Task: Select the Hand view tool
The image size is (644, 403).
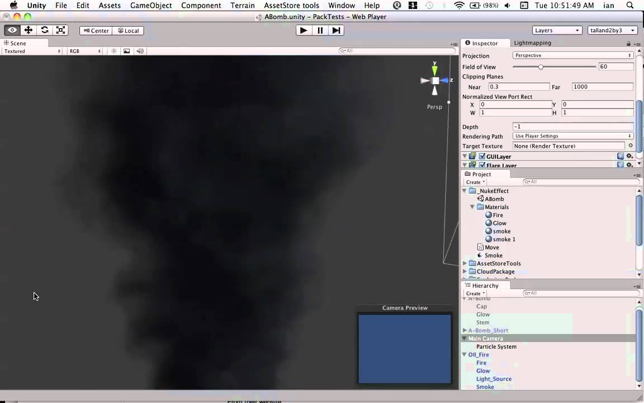Action: (12, 30)
